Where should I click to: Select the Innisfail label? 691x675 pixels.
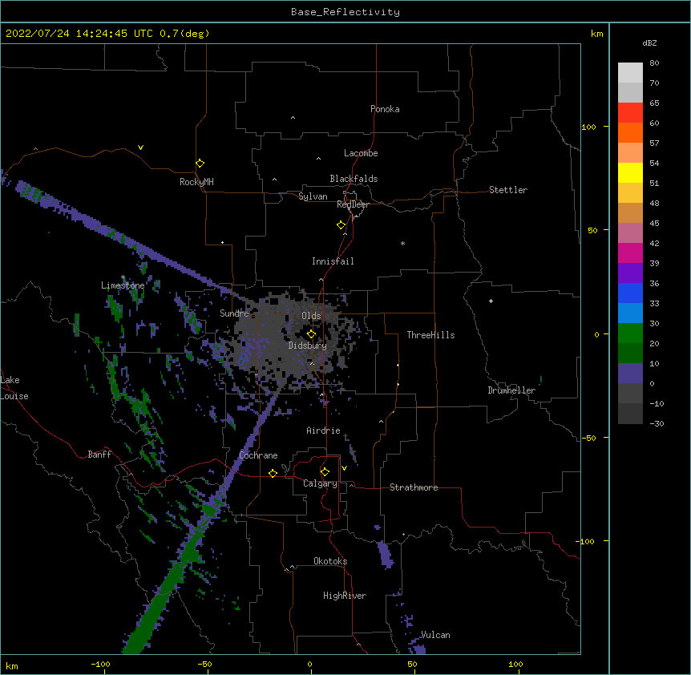pyautogui.click(x=333, y=261)
